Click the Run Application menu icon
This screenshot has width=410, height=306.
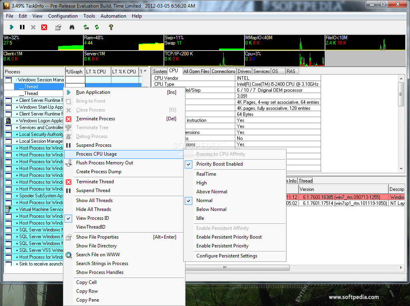(69, 92)
